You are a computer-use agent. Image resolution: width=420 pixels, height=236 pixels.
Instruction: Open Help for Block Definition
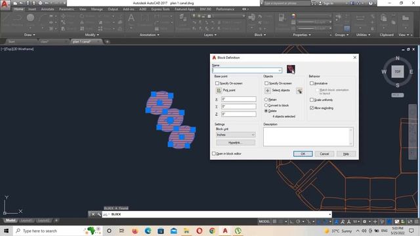[346, 154]
